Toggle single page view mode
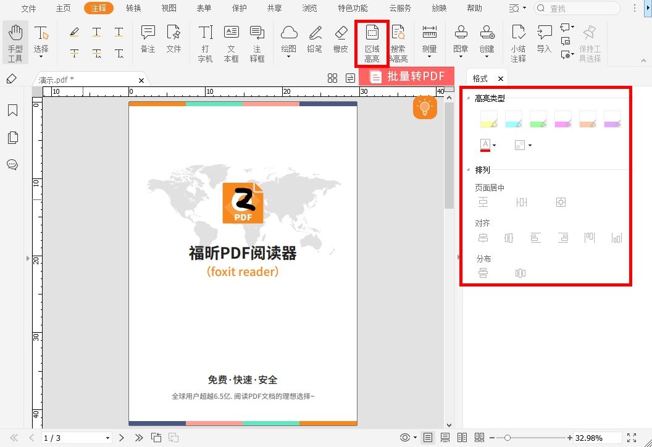Viewport: 652px width, 447px height. click(x=427, y=437)
